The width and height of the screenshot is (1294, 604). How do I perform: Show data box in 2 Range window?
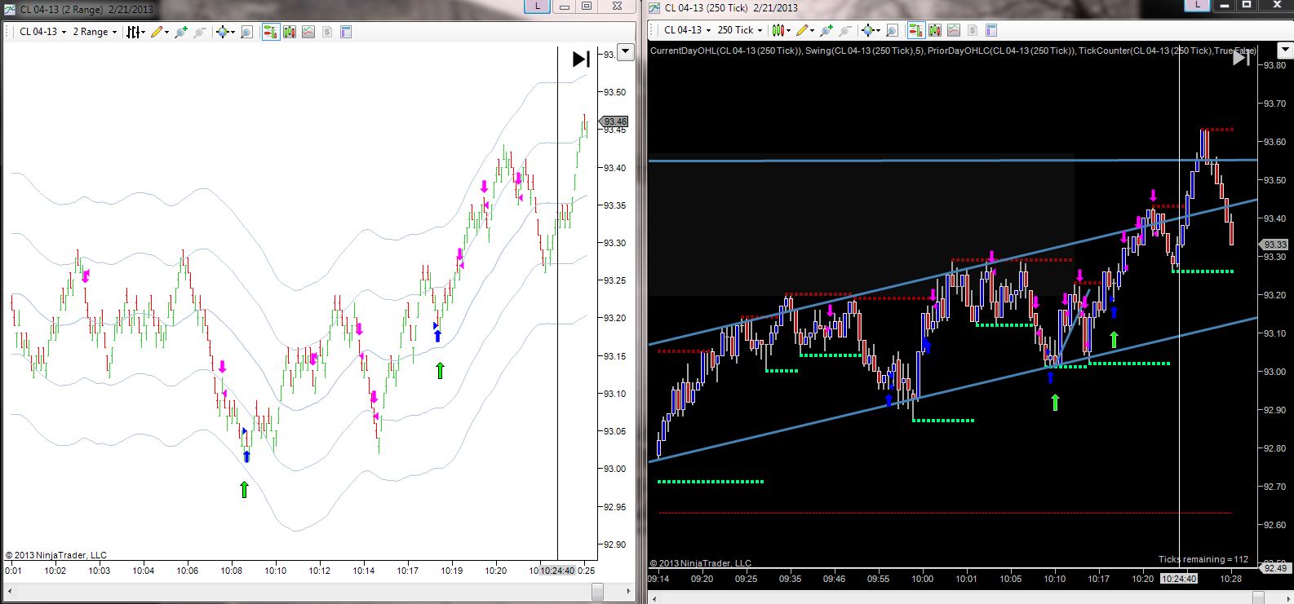pyautogui.click(x=246, y=32)
